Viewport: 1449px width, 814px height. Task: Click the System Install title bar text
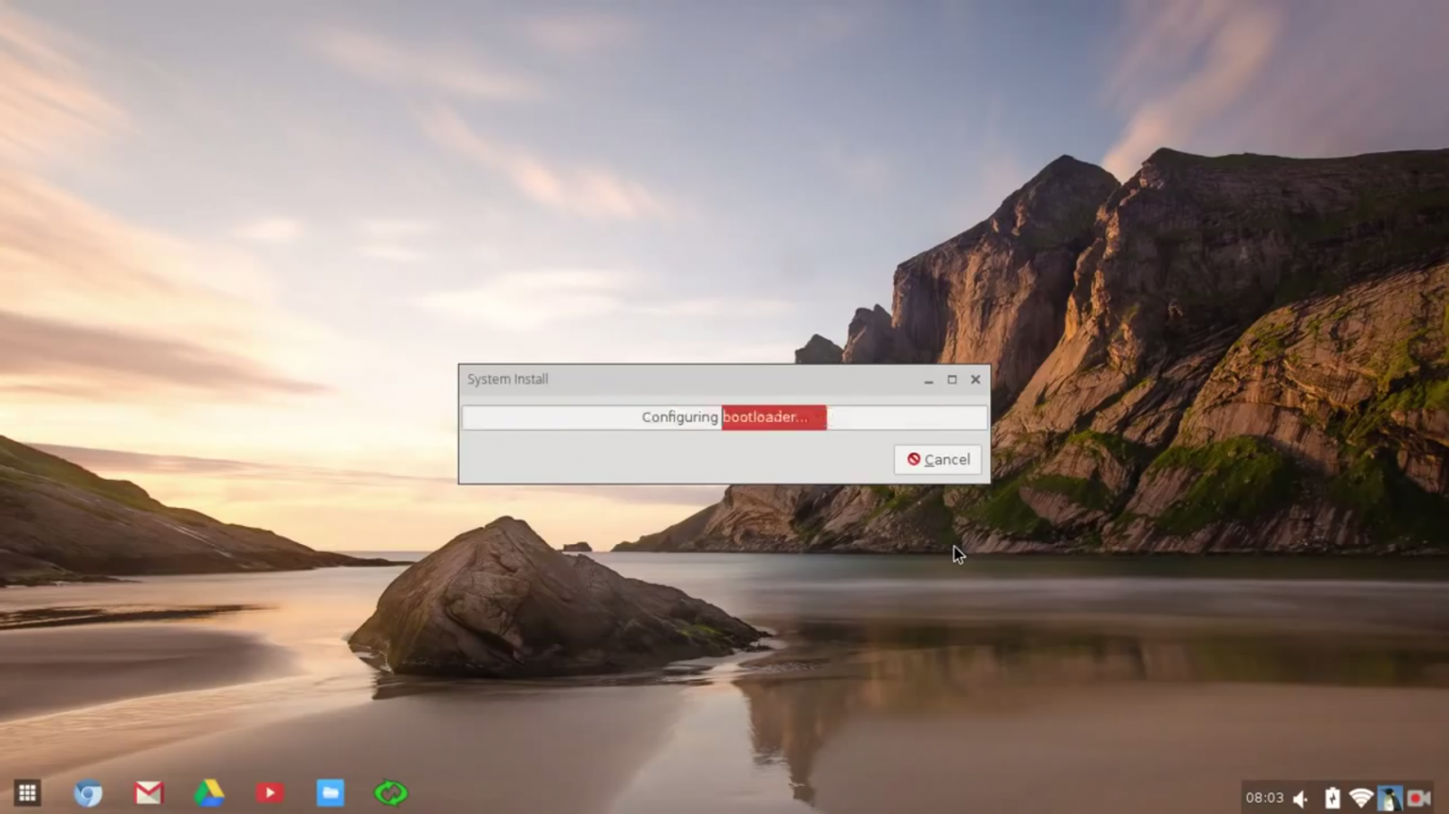507,379
